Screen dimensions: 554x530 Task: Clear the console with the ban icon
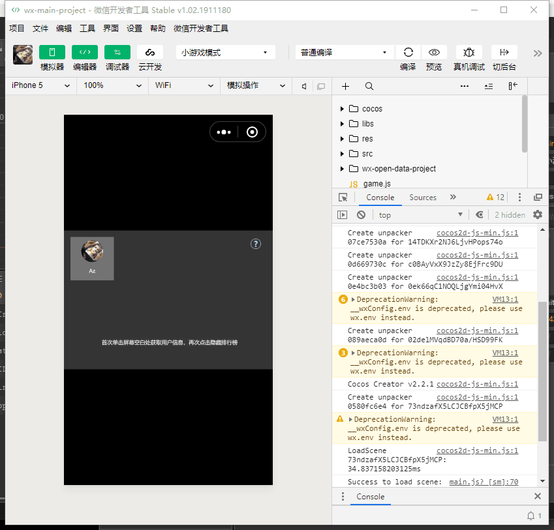(x=361, y=214)
